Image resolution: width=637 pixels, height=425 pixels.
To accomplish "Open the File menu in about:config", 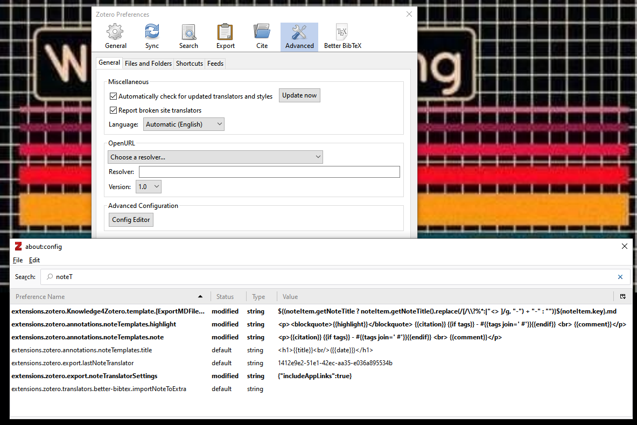I will [18, 260].
